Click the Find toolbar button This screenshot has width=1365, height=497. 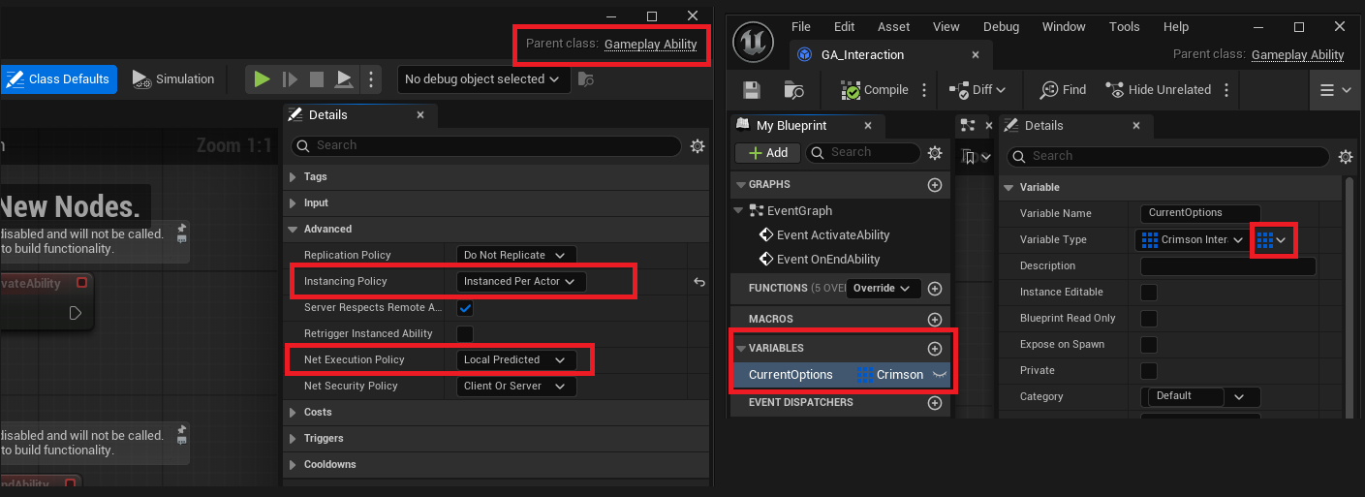pyautogui.click(x=1063, y=90)
